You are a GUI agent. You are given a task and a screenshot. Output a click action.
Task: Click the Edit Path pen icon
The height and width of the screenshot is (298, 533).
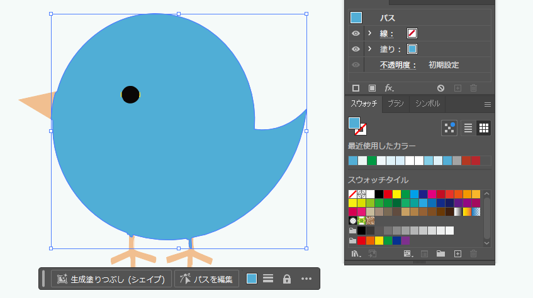(x=185, y=279)
